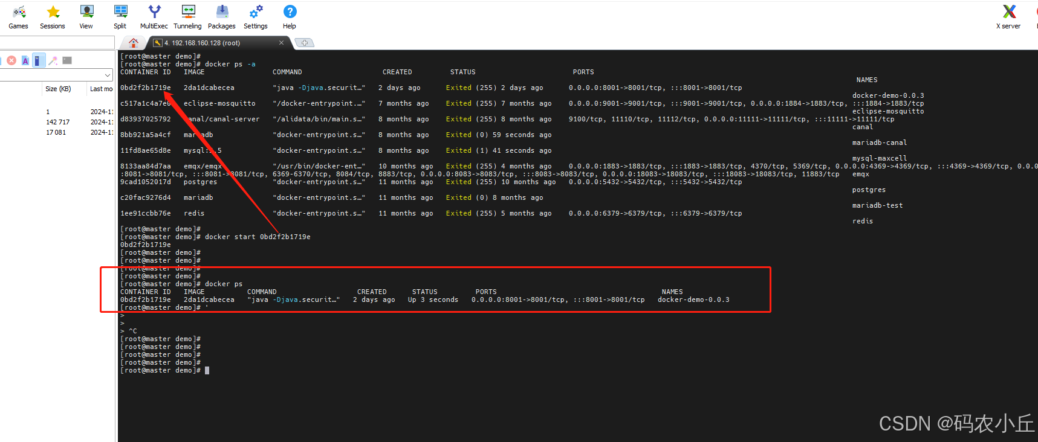This screenshot has height=442, width=1038.
Task: Click the 'canal/canal-server' image name
Action: (x=221, y=119)
